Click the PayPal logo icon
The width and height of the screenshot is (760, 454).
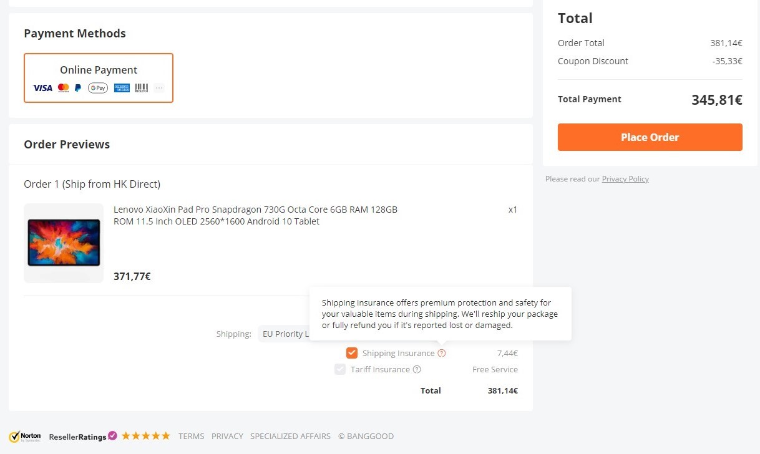pos(78,88)
